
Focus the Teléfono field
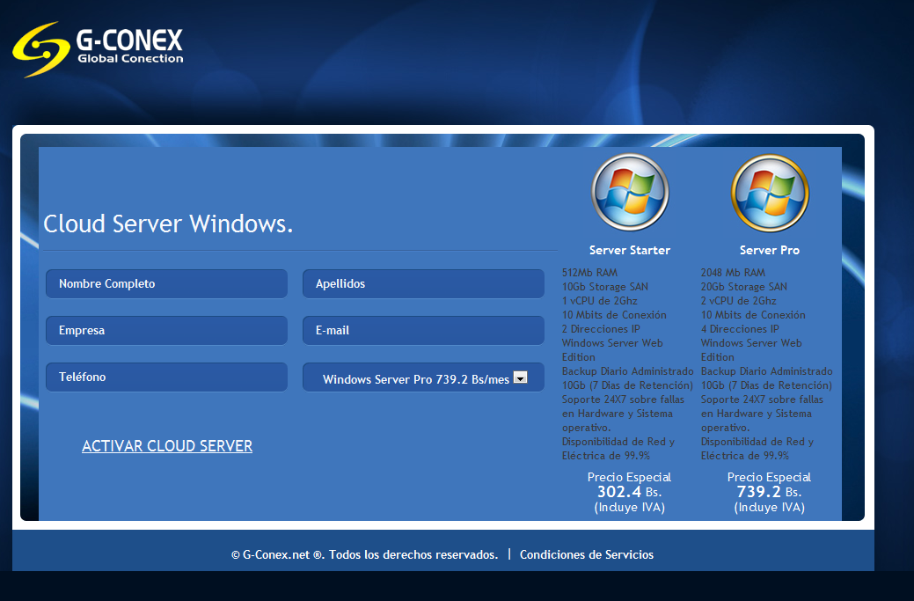167,377
